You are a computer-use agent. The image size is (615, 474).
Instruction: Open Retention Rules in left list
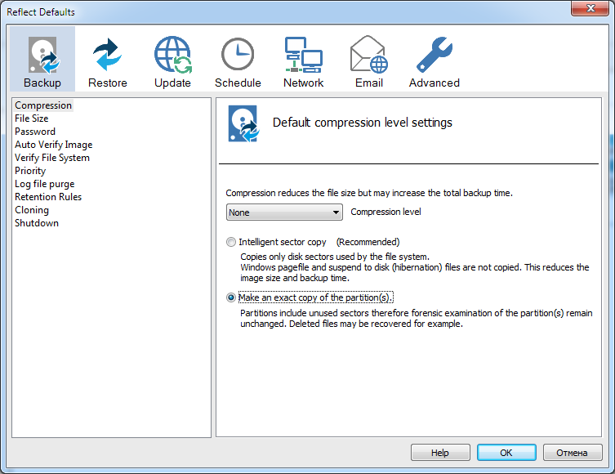48,197
